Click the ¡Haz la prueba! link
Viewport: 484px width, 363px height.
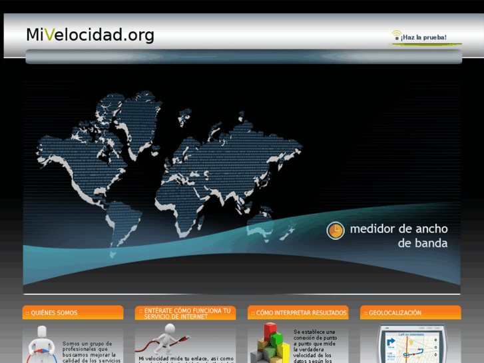423,37
